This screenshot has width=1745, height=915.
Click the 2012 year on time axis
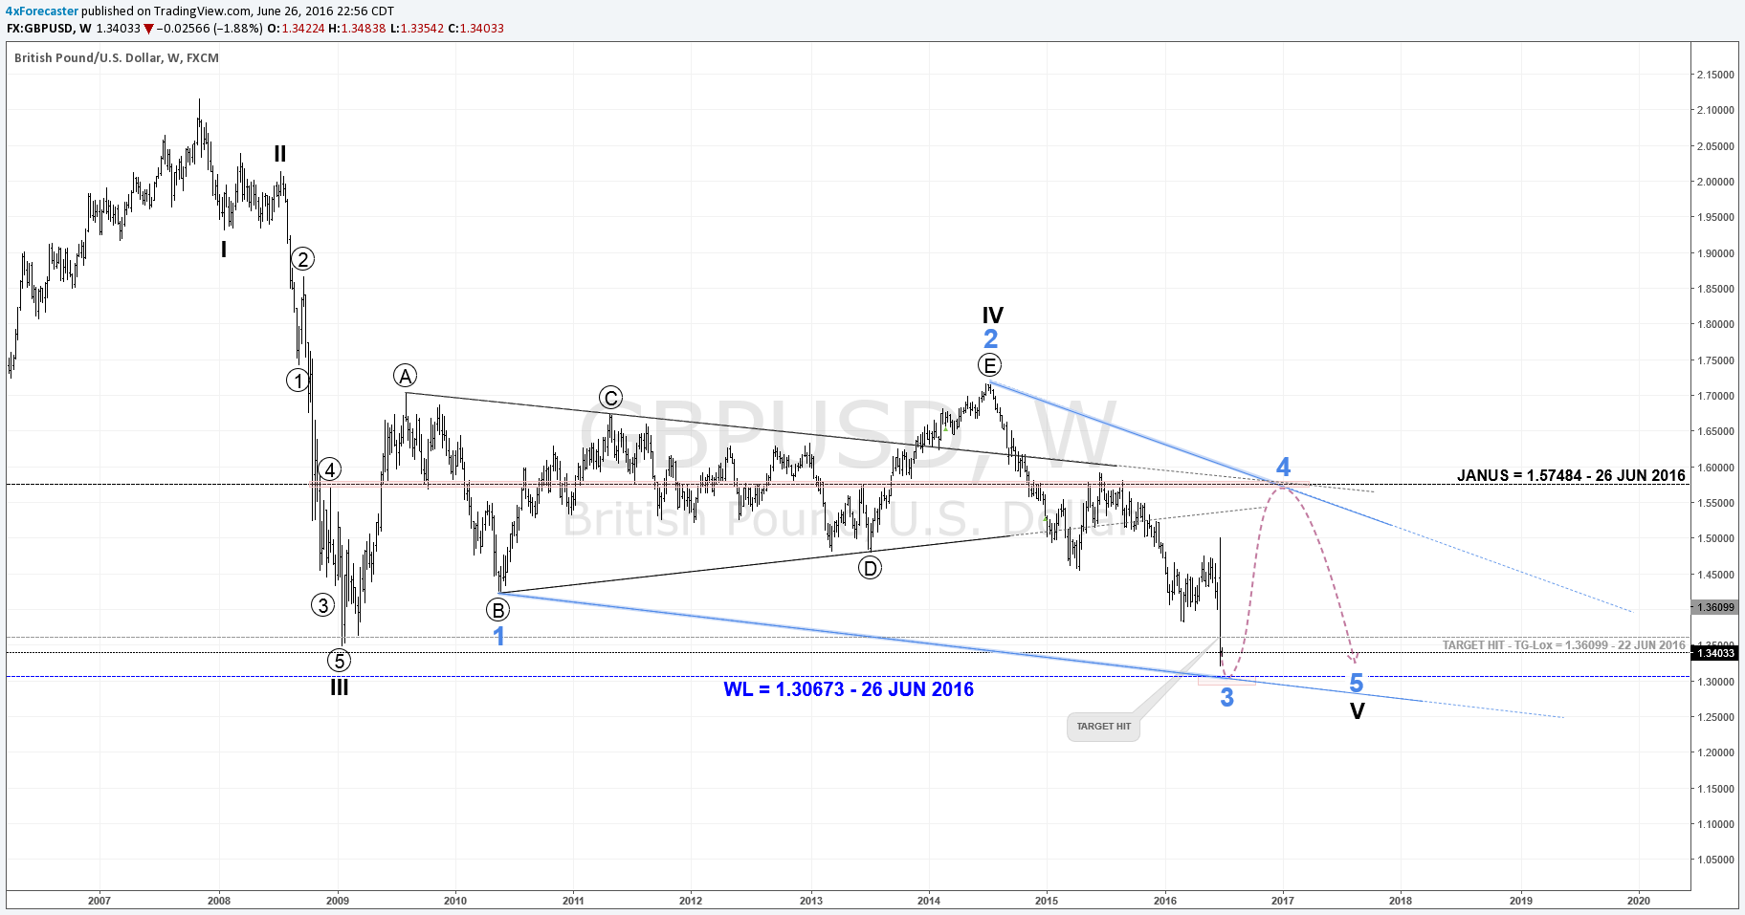point(691,901)
